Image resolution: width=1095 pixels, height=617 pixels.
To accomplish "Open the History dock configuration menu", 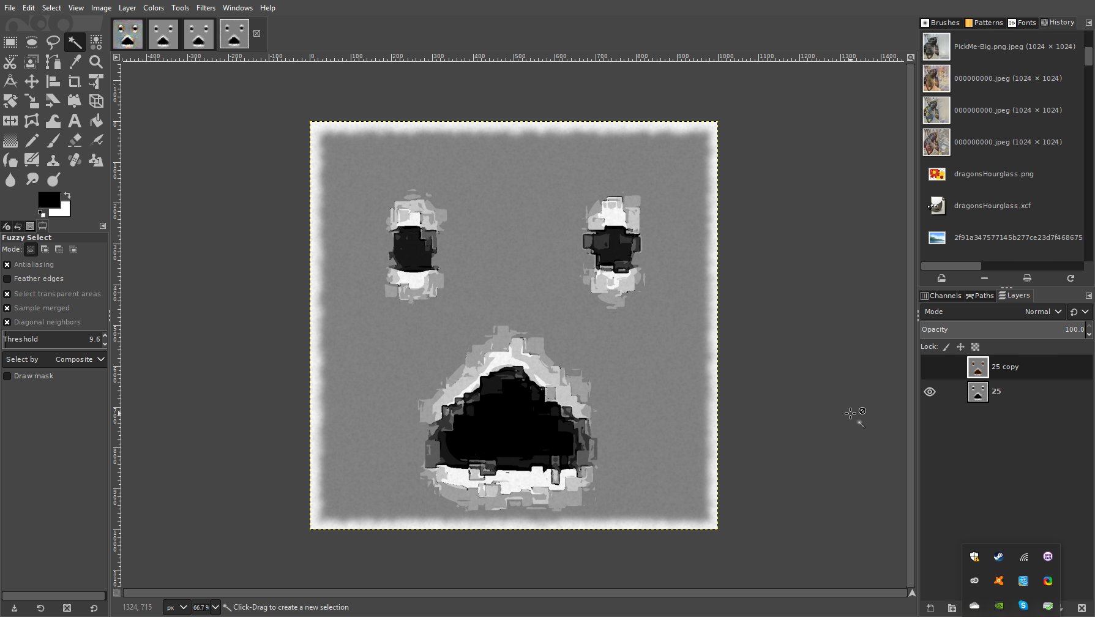I will point(1088,23).
